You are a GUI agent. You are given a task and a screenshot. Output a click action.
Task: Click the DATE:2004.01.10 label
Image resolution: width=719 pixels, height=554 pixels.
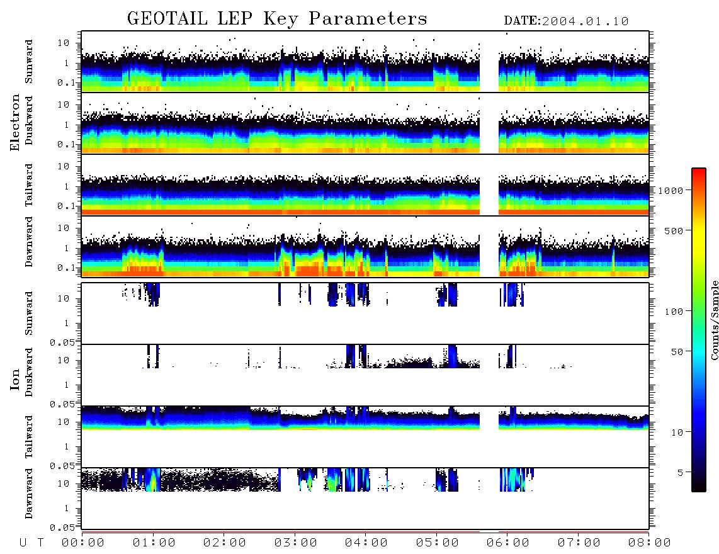click(566, 21)
